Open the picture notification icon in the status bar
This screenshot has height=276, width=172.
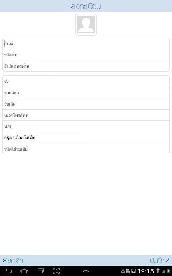(x=133, y=271)
